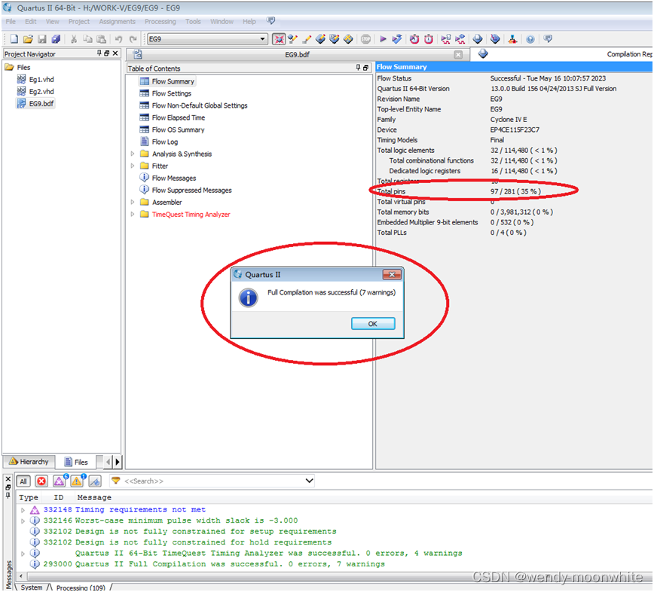Switch to the EG9.bdf document tab
This screenshot has height=592, width=654.
pos(297,55)
